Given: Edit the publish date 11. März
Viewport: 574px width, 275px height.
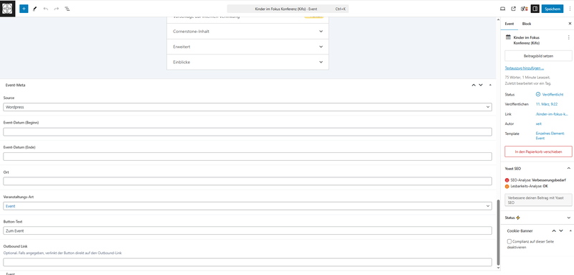Looking at the screenshot, I should tap(547, 104).
